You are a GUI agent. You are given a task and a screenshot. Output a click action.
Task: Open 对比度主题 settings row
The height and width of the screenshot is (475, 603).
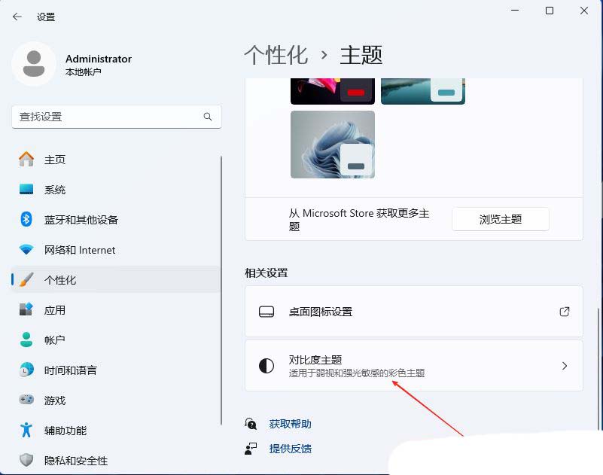pos(413,366)
